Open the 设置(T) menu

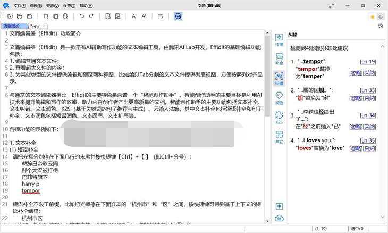coord(69,5)
